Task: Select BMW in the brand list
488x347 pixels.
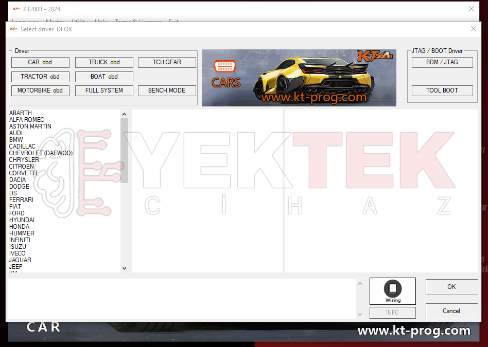Action: click(x=16, y=139)
